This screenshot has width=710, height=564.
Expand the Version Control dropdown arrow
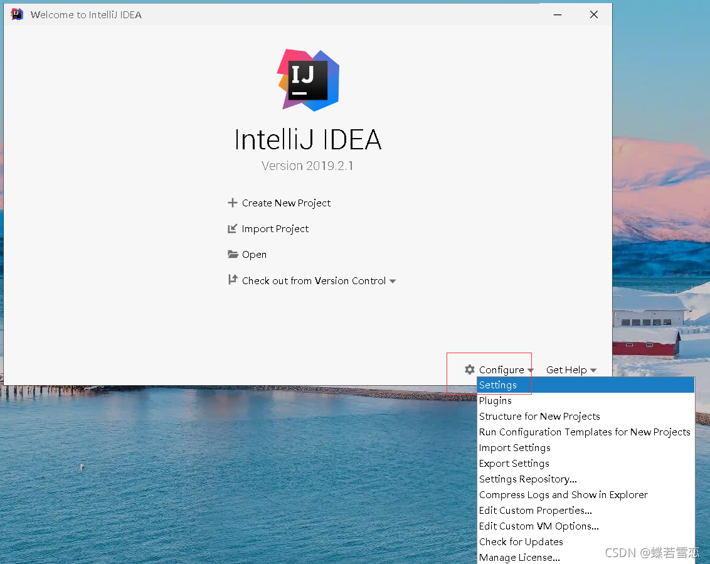pos(393,281)
